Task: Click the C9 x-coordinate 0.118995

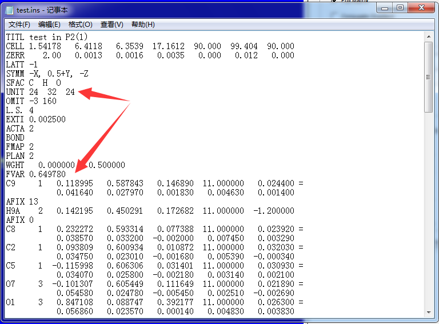Action: 75,183
